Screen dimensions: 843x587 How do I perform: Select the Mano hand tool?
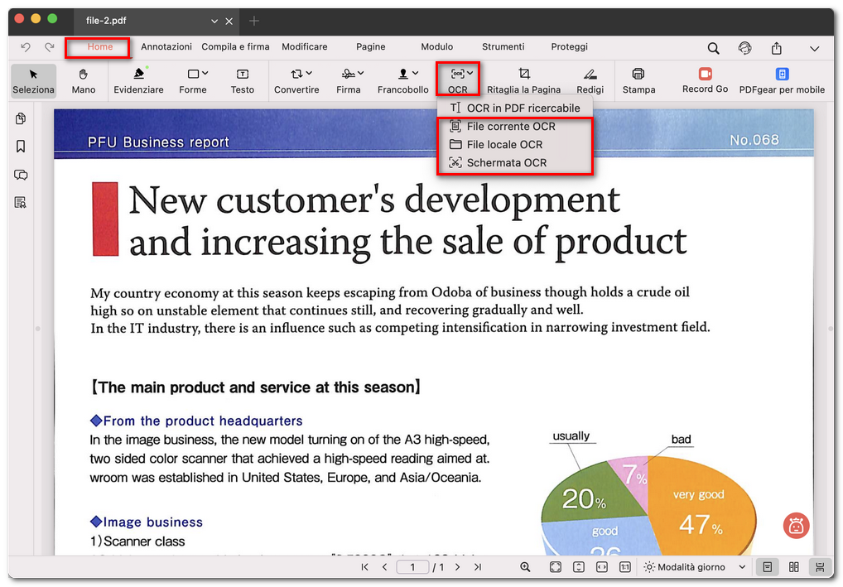(x=84, y=80)
